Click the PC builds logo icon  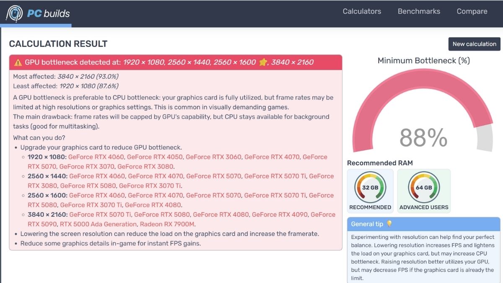[x=14, y=13]
